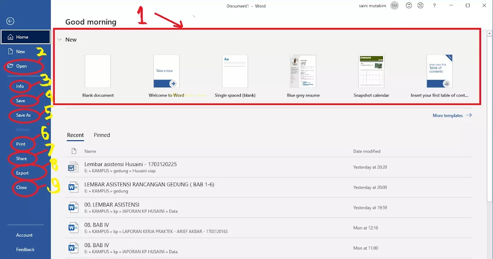Viewport: 493px width, 259px height.
Task: Select Save in the sidebar
Action: (21, 101)
